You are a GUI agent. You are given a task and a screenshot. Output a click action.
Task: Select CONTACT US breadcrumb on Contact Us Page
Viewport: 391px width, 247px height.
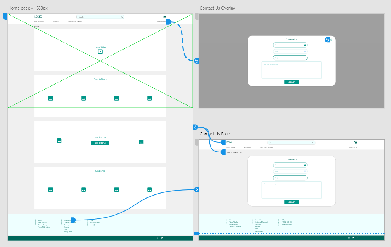coord(237,152)
